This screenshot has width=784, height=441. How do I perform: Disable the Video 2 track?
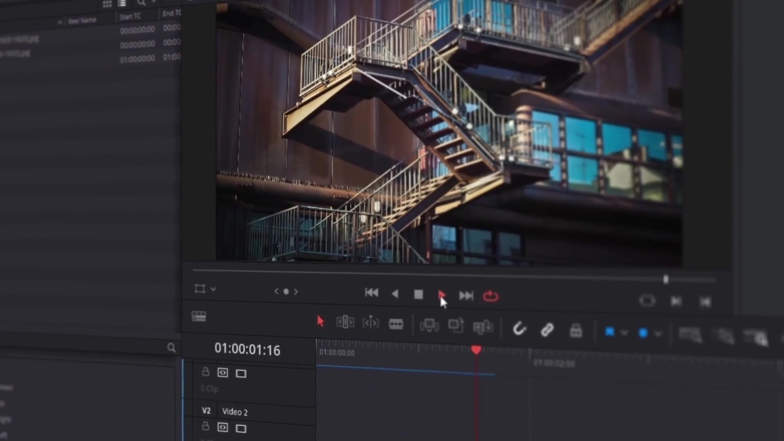(x=241, y=428)
